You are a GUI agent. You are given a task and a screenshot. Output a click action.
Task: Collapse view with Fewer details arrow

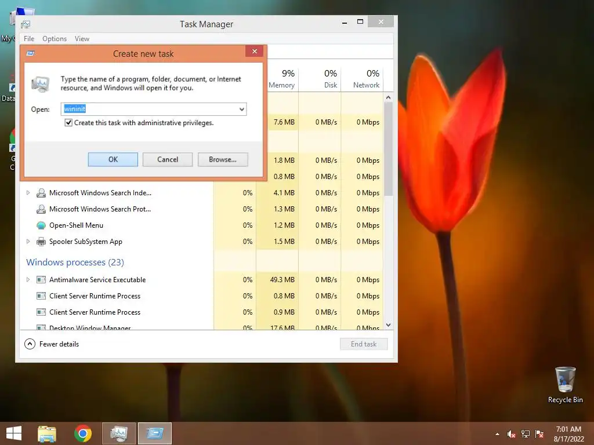(x=30, y=344)
